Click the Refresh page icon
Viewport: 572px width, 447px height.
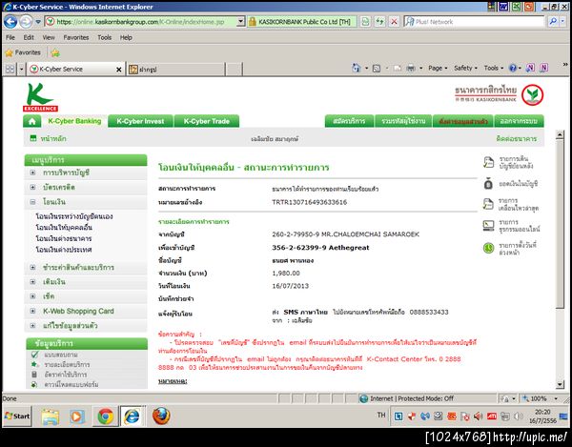[x=379, y=22]
